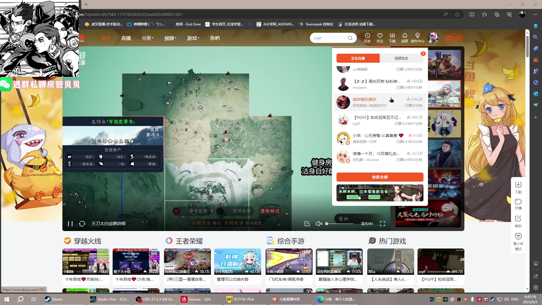Open new browser tab plus button

(x=86, y=4)
